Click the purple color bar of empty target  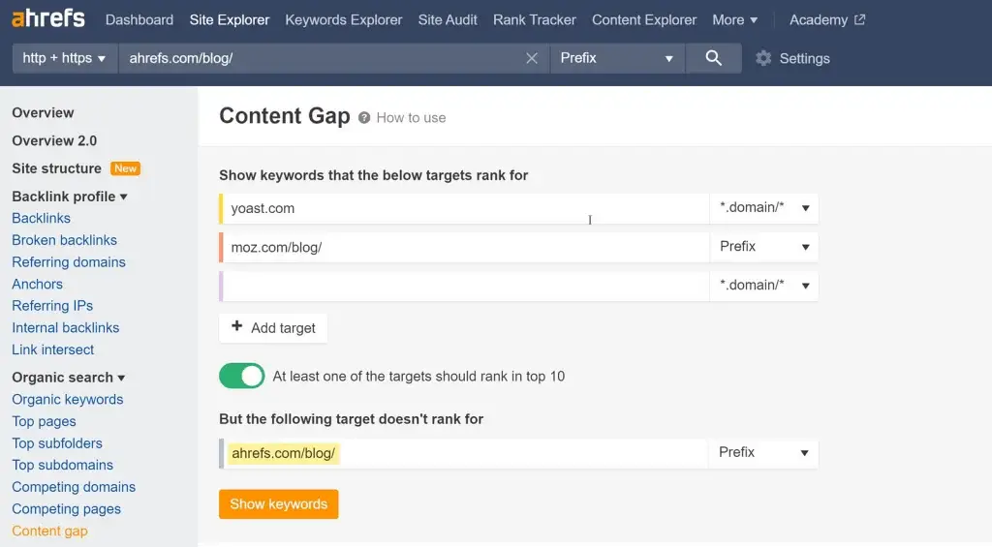222,286
